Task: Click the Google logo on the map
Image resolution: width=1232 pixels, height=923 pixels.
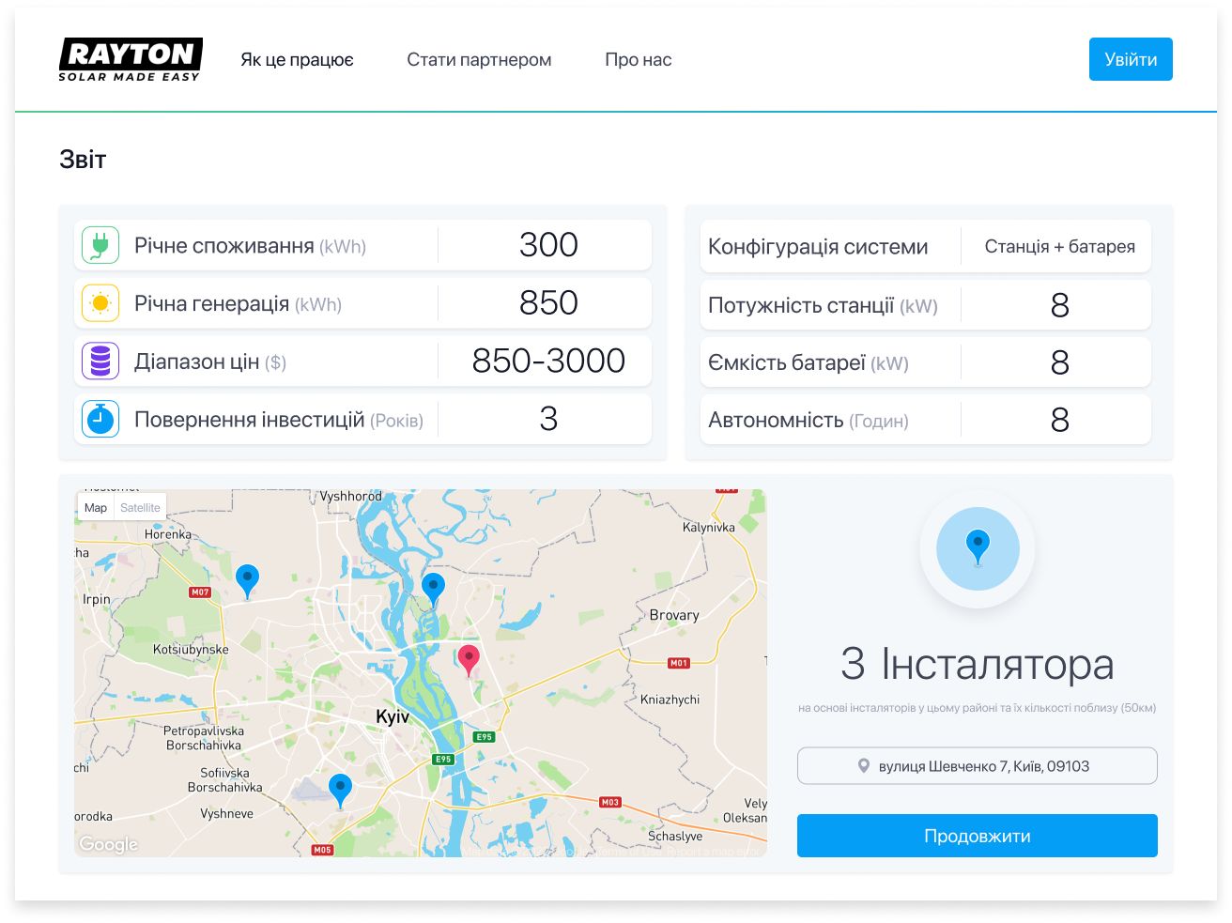Action: point(109,843)
